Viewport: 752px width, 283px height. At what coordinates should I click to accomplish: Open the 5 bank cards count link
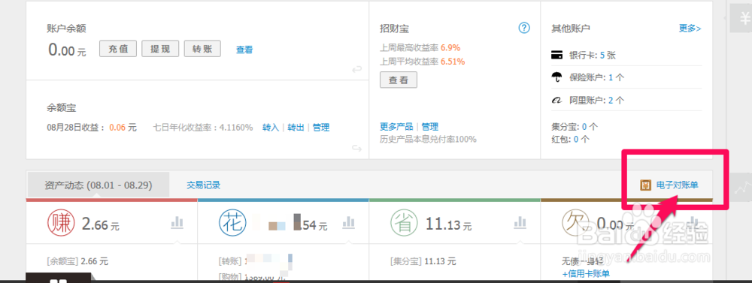point(602,56)
